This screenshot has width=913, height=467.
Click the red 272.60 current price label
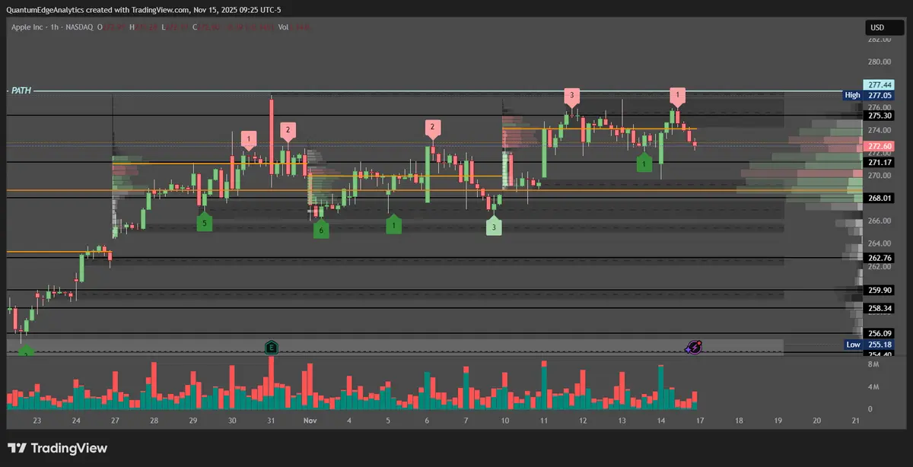pyautogui.click(x=879, y=147)
